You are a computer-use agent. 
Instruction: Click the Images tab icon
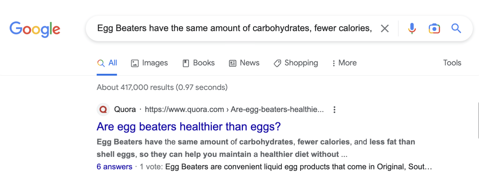point(135,63)
